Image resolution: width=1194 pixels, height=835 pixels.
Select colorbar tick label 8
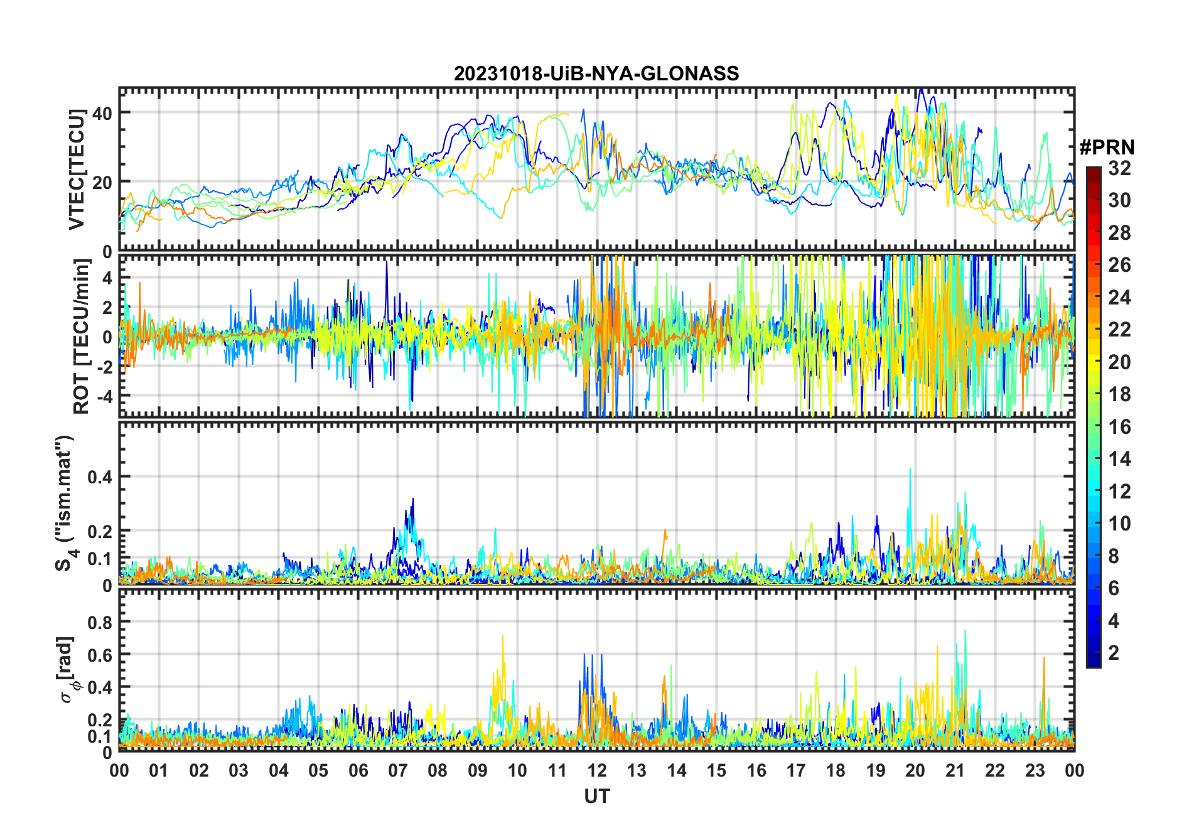pyautogui.click(x=1114, y=556)
